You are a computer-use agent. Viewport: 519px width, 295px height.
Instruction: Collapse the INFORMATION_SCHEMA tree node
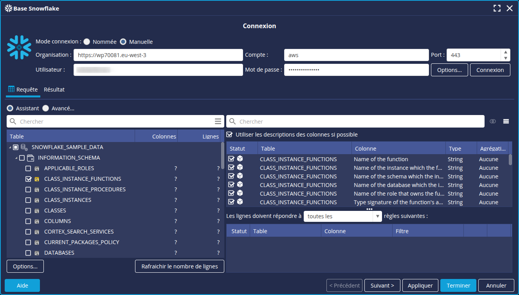tap(16, 158)
